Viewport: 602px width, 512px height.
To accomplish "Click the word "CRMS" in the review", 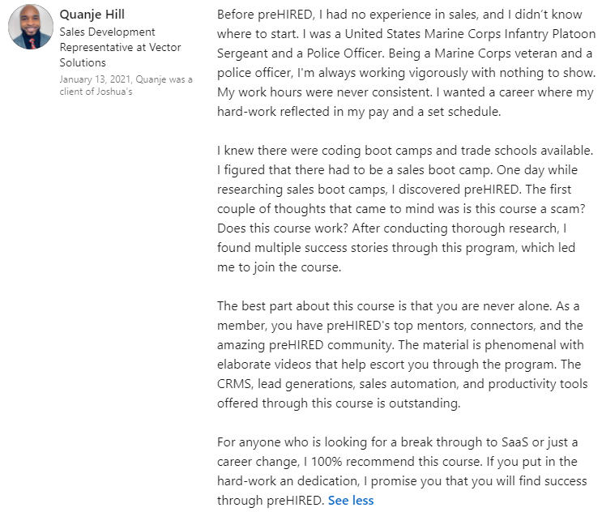I will [x=237, y=384].
